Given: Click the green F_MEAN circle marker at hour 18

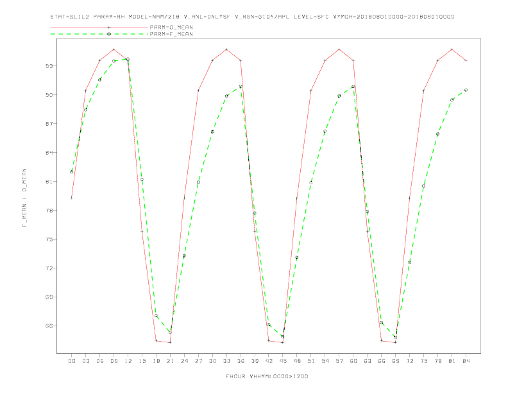Looking at the screenshot, I should coord(156,315).
